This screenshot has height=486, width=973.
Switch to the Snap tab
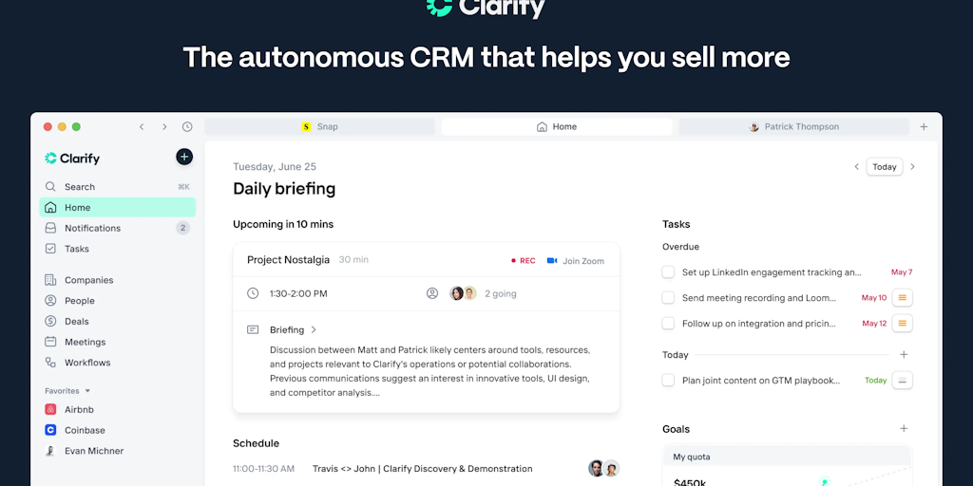coord(319,127)
